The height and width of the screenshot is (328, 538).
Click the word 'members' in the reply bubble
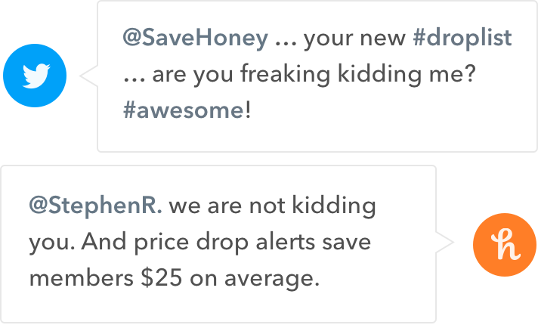click(82, 278)
